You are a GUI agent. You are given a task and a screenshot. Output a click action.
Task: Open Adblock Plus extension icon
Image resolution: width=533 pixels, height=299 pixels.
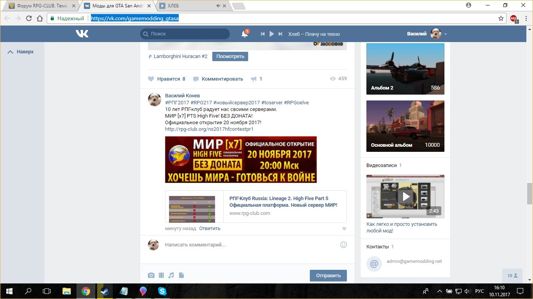click(514, 19)
